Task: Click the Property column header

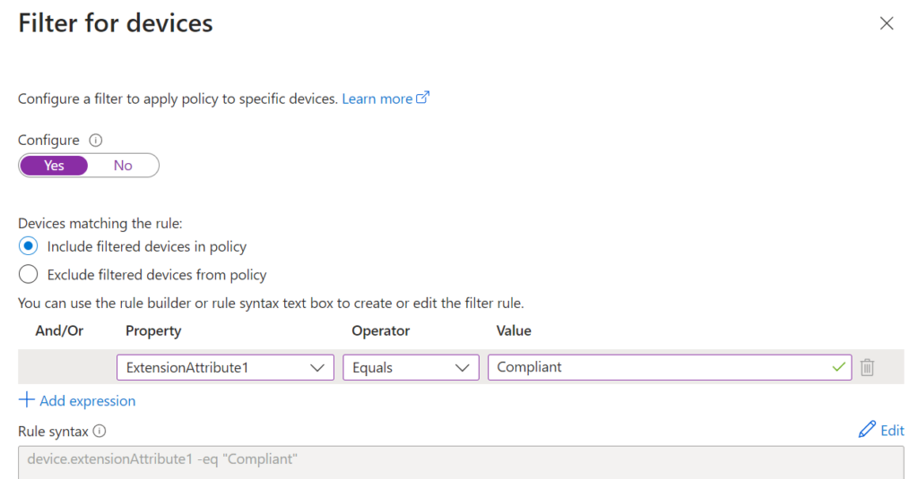Action: (153, 331)
